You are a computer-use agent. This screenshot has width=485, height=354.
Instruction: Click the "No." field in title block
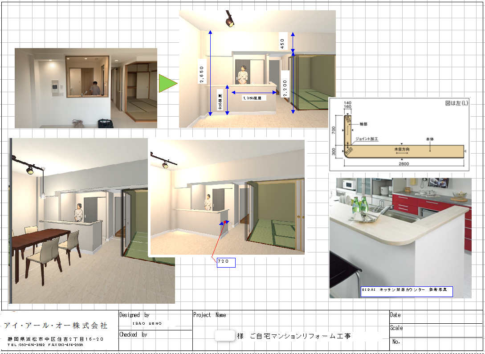tap(396, 342)
